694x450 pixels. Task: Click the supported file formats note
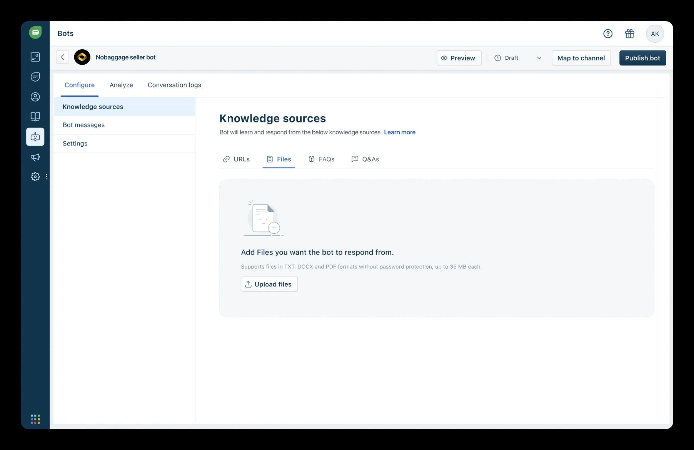point(361,267)
